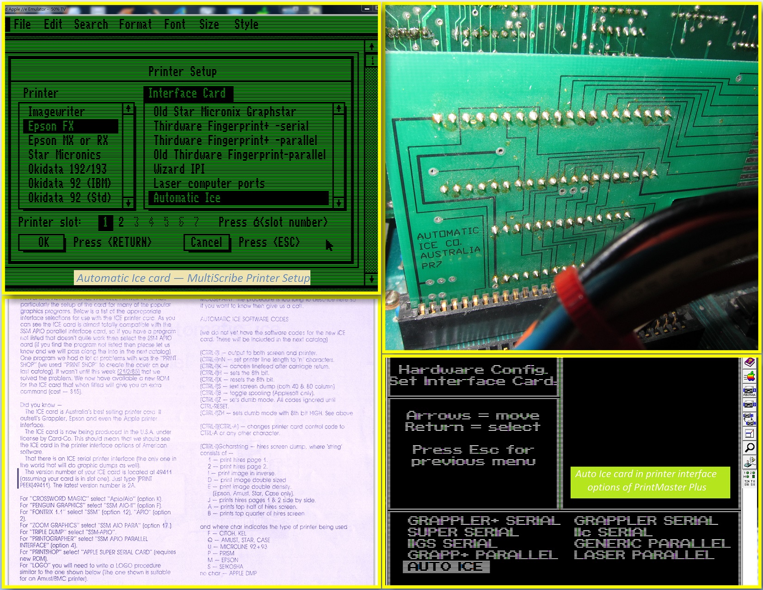Set printer slot 2
The width and height of the screenshot is (763, 590).
point(121,223)
